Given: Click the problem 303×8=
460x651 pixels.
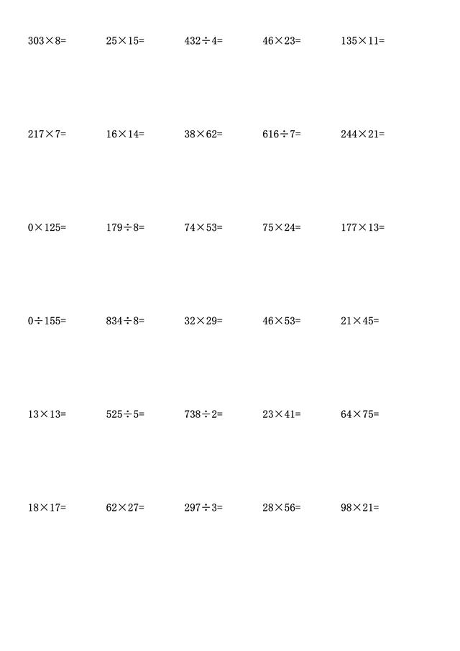Looking at the screenshot, I should 47,41.
